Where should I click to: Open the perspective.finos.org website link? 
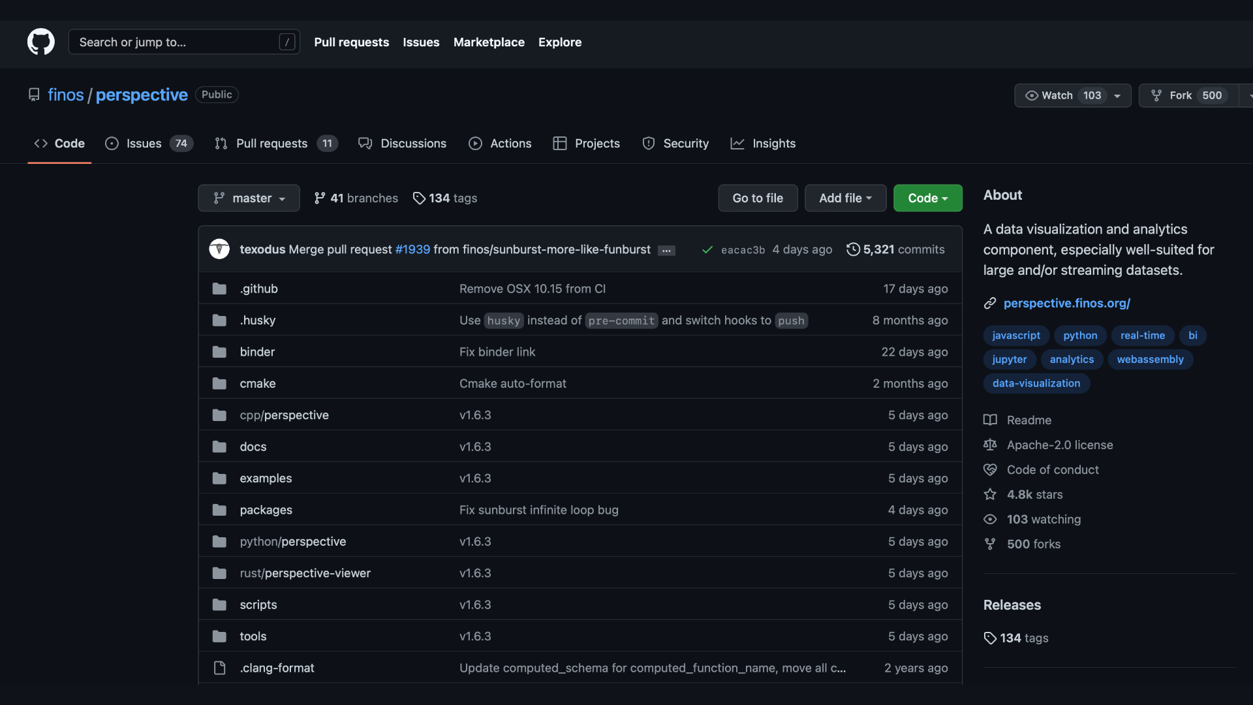click(1066, 304)
